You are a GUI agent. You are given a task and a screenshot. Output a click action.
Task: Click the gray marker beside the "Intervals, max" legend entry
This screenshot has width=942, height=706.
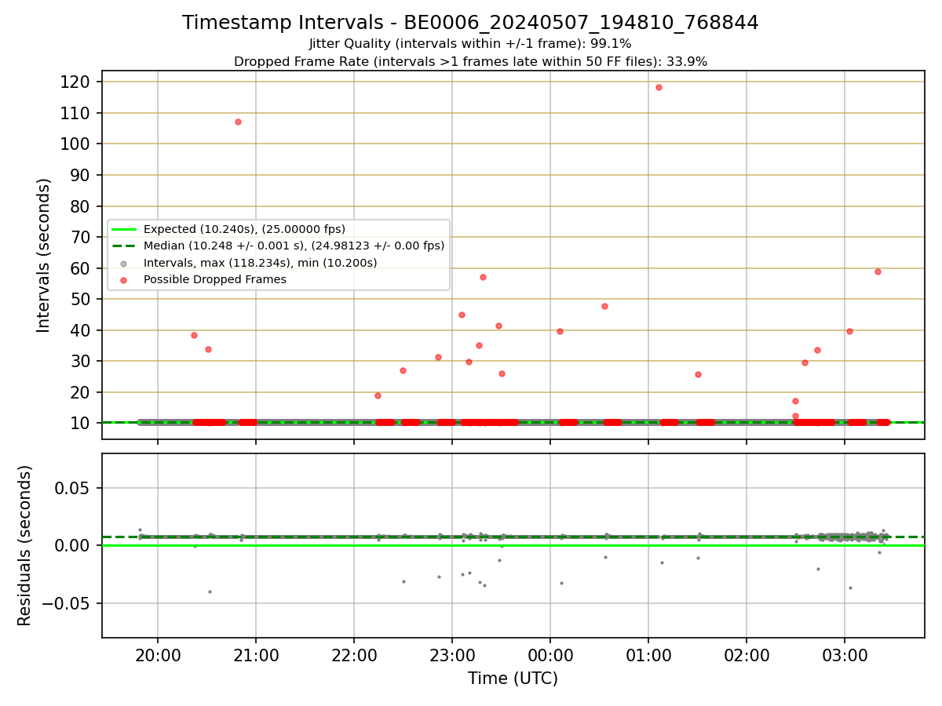click(123, 263)
